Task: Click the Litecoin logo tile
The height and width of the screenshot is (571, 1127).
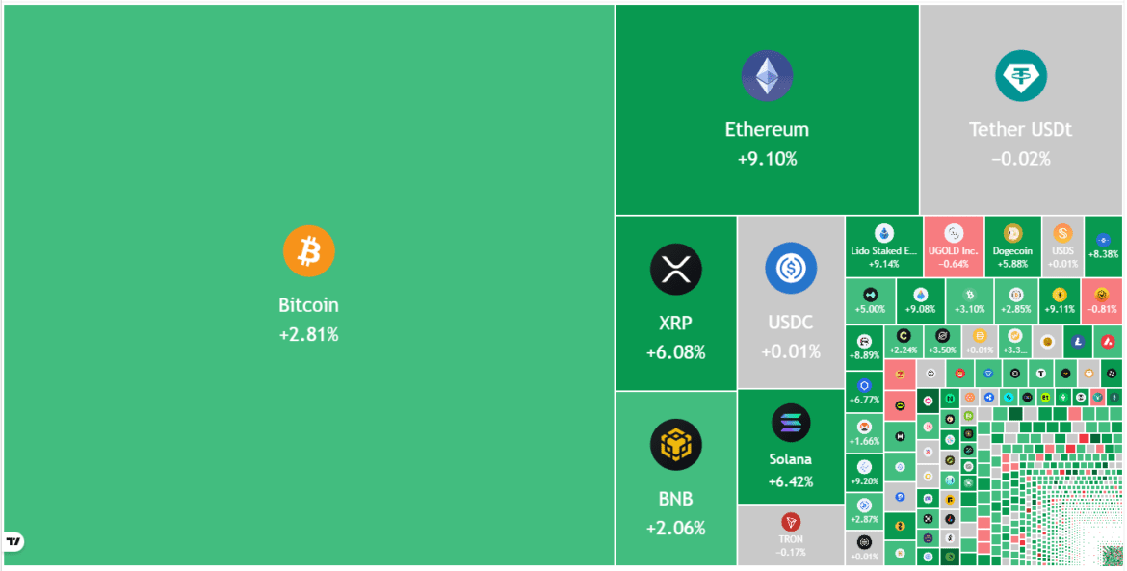Action: pyautogui.click(x=1078, y=341)
